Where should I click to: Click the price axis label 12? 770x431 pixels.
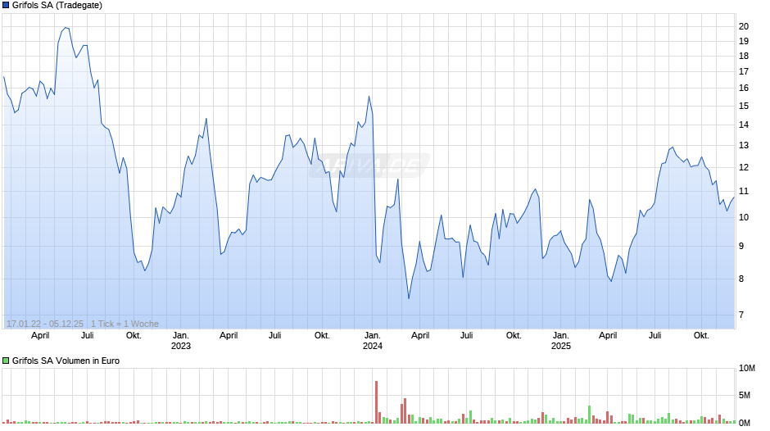[744, 168]
